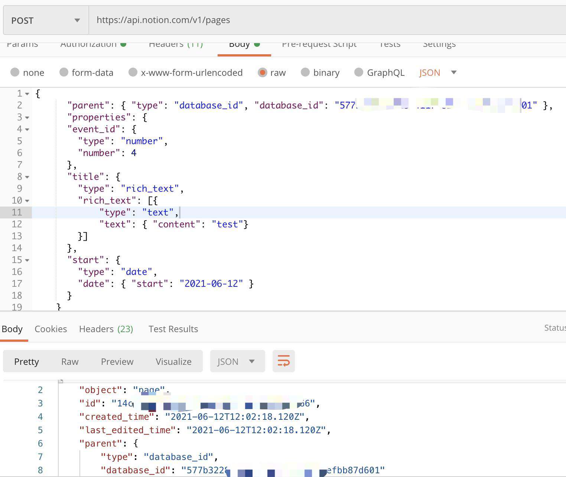The height and width of the screenshot is (477, 566).
Task: Click the "object": "page" response line
Action: tap(124, 390)
